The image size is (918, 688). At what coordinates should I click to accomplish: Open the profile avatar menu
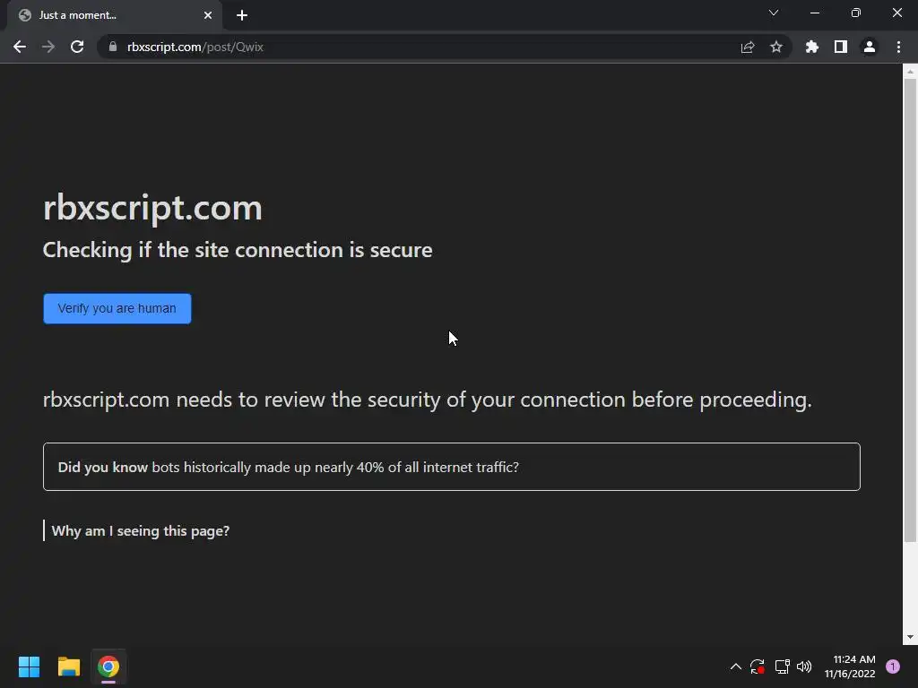870,47
